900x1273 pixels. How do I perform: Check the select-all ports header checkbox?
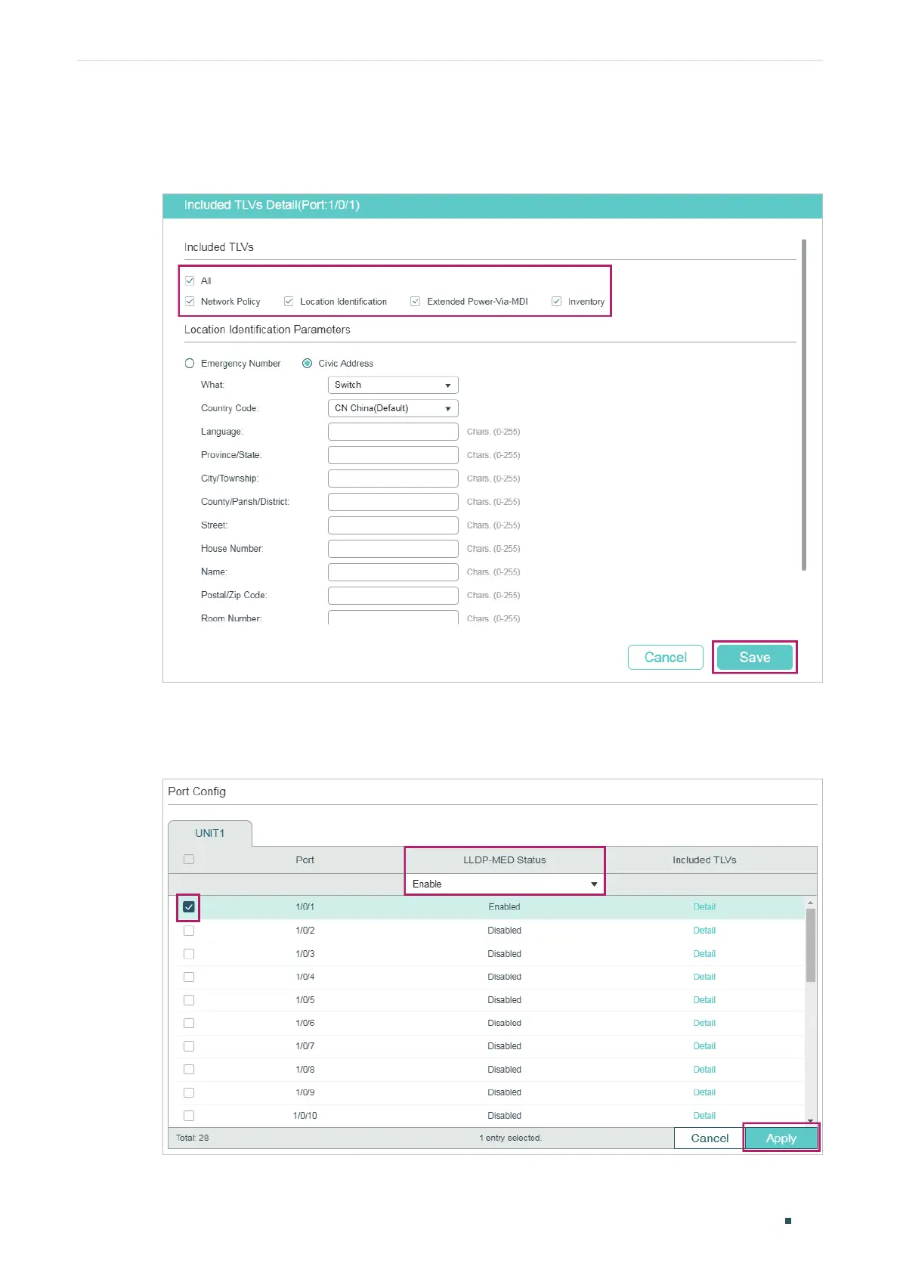[189, 860]
